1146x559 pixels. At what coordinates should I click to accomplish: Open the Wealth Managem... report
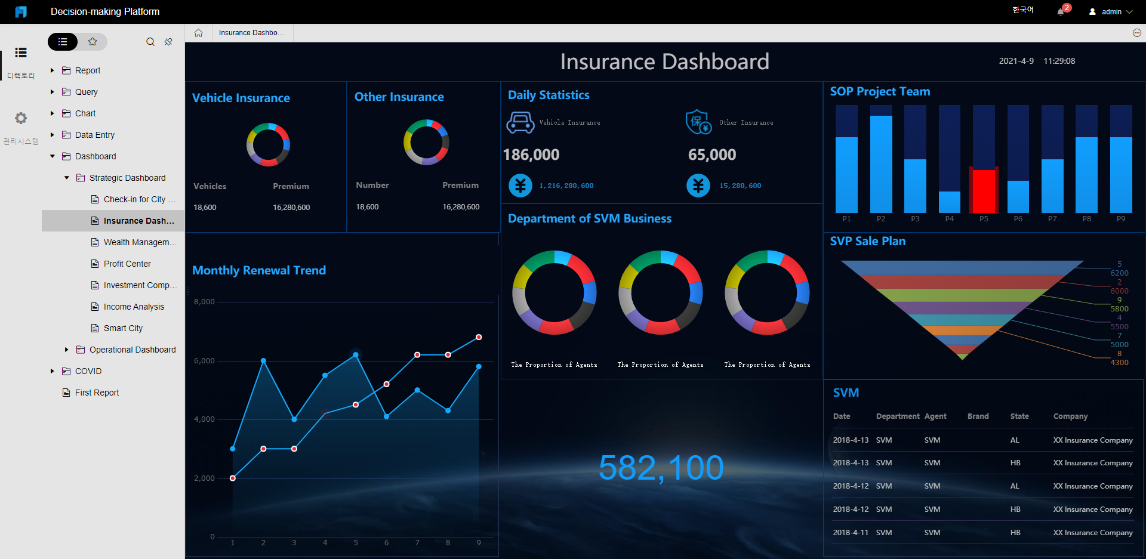click(140, 242)
